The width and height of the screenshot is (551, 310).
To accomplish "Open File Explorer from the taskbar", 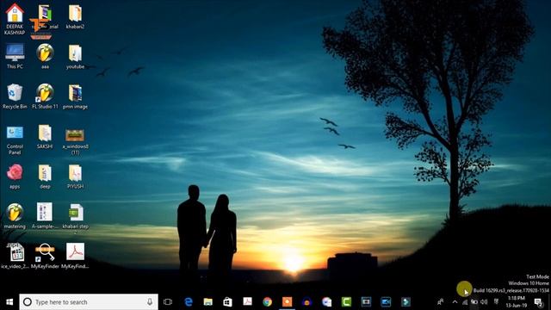I will click(208, 302).
